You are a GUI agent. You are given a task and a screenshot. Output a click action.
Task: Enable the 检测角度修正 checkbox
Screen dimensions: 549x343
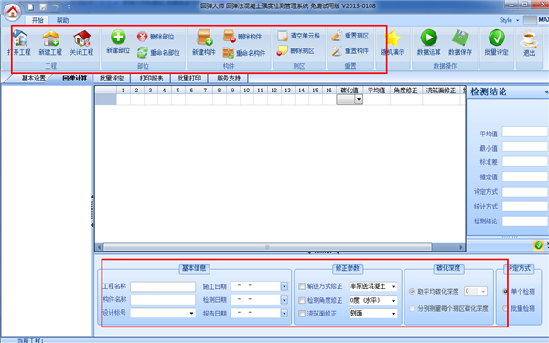click(302, 300)
